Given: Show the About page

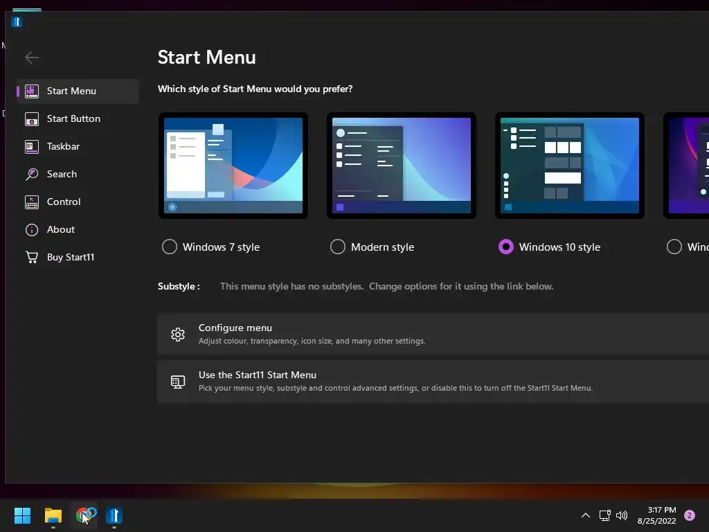Looking at the screenshot, I should pos(78,229).
